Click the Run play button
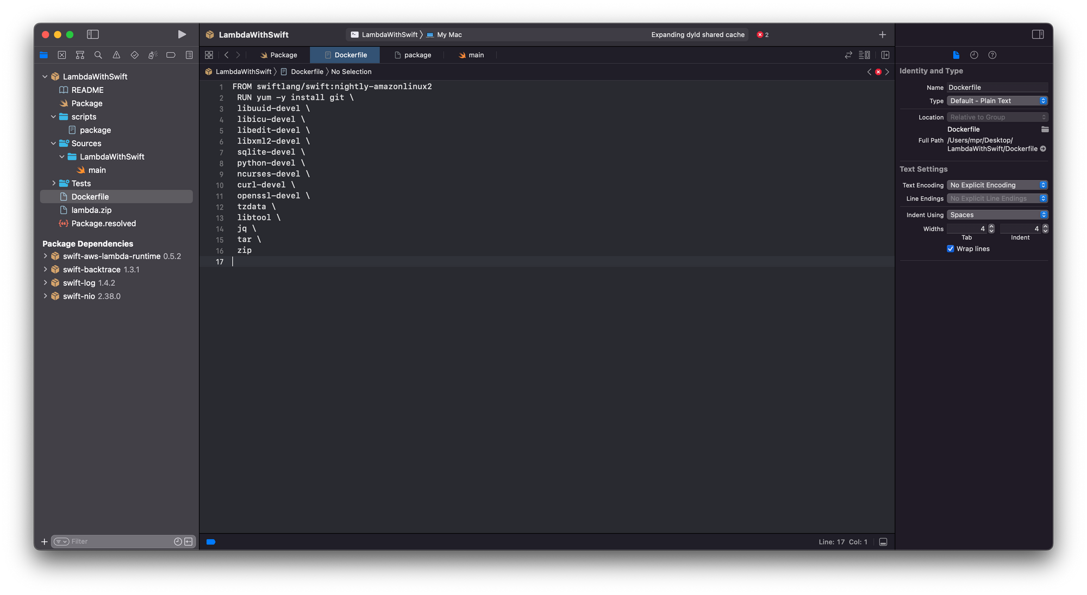The image size is (1087, 595). pyautogui.click(x=182, y=34)
